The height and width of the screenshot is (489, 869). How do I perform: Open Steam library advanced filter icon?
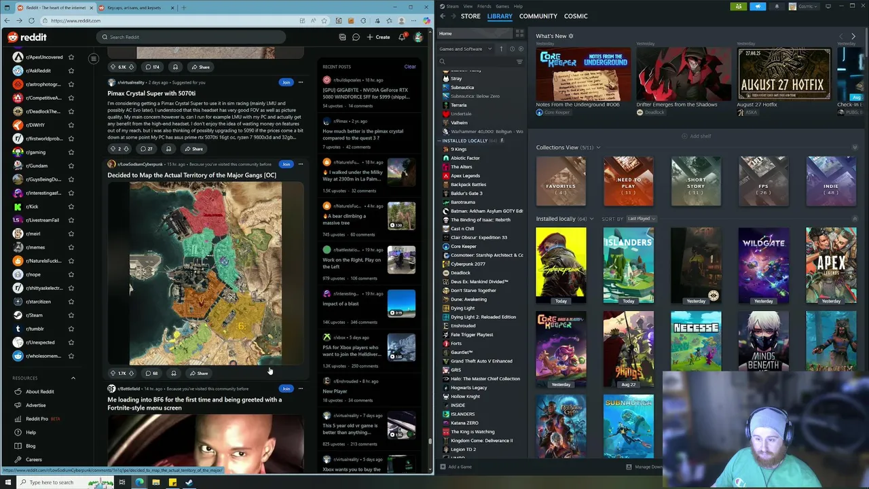tap(519, 62)
